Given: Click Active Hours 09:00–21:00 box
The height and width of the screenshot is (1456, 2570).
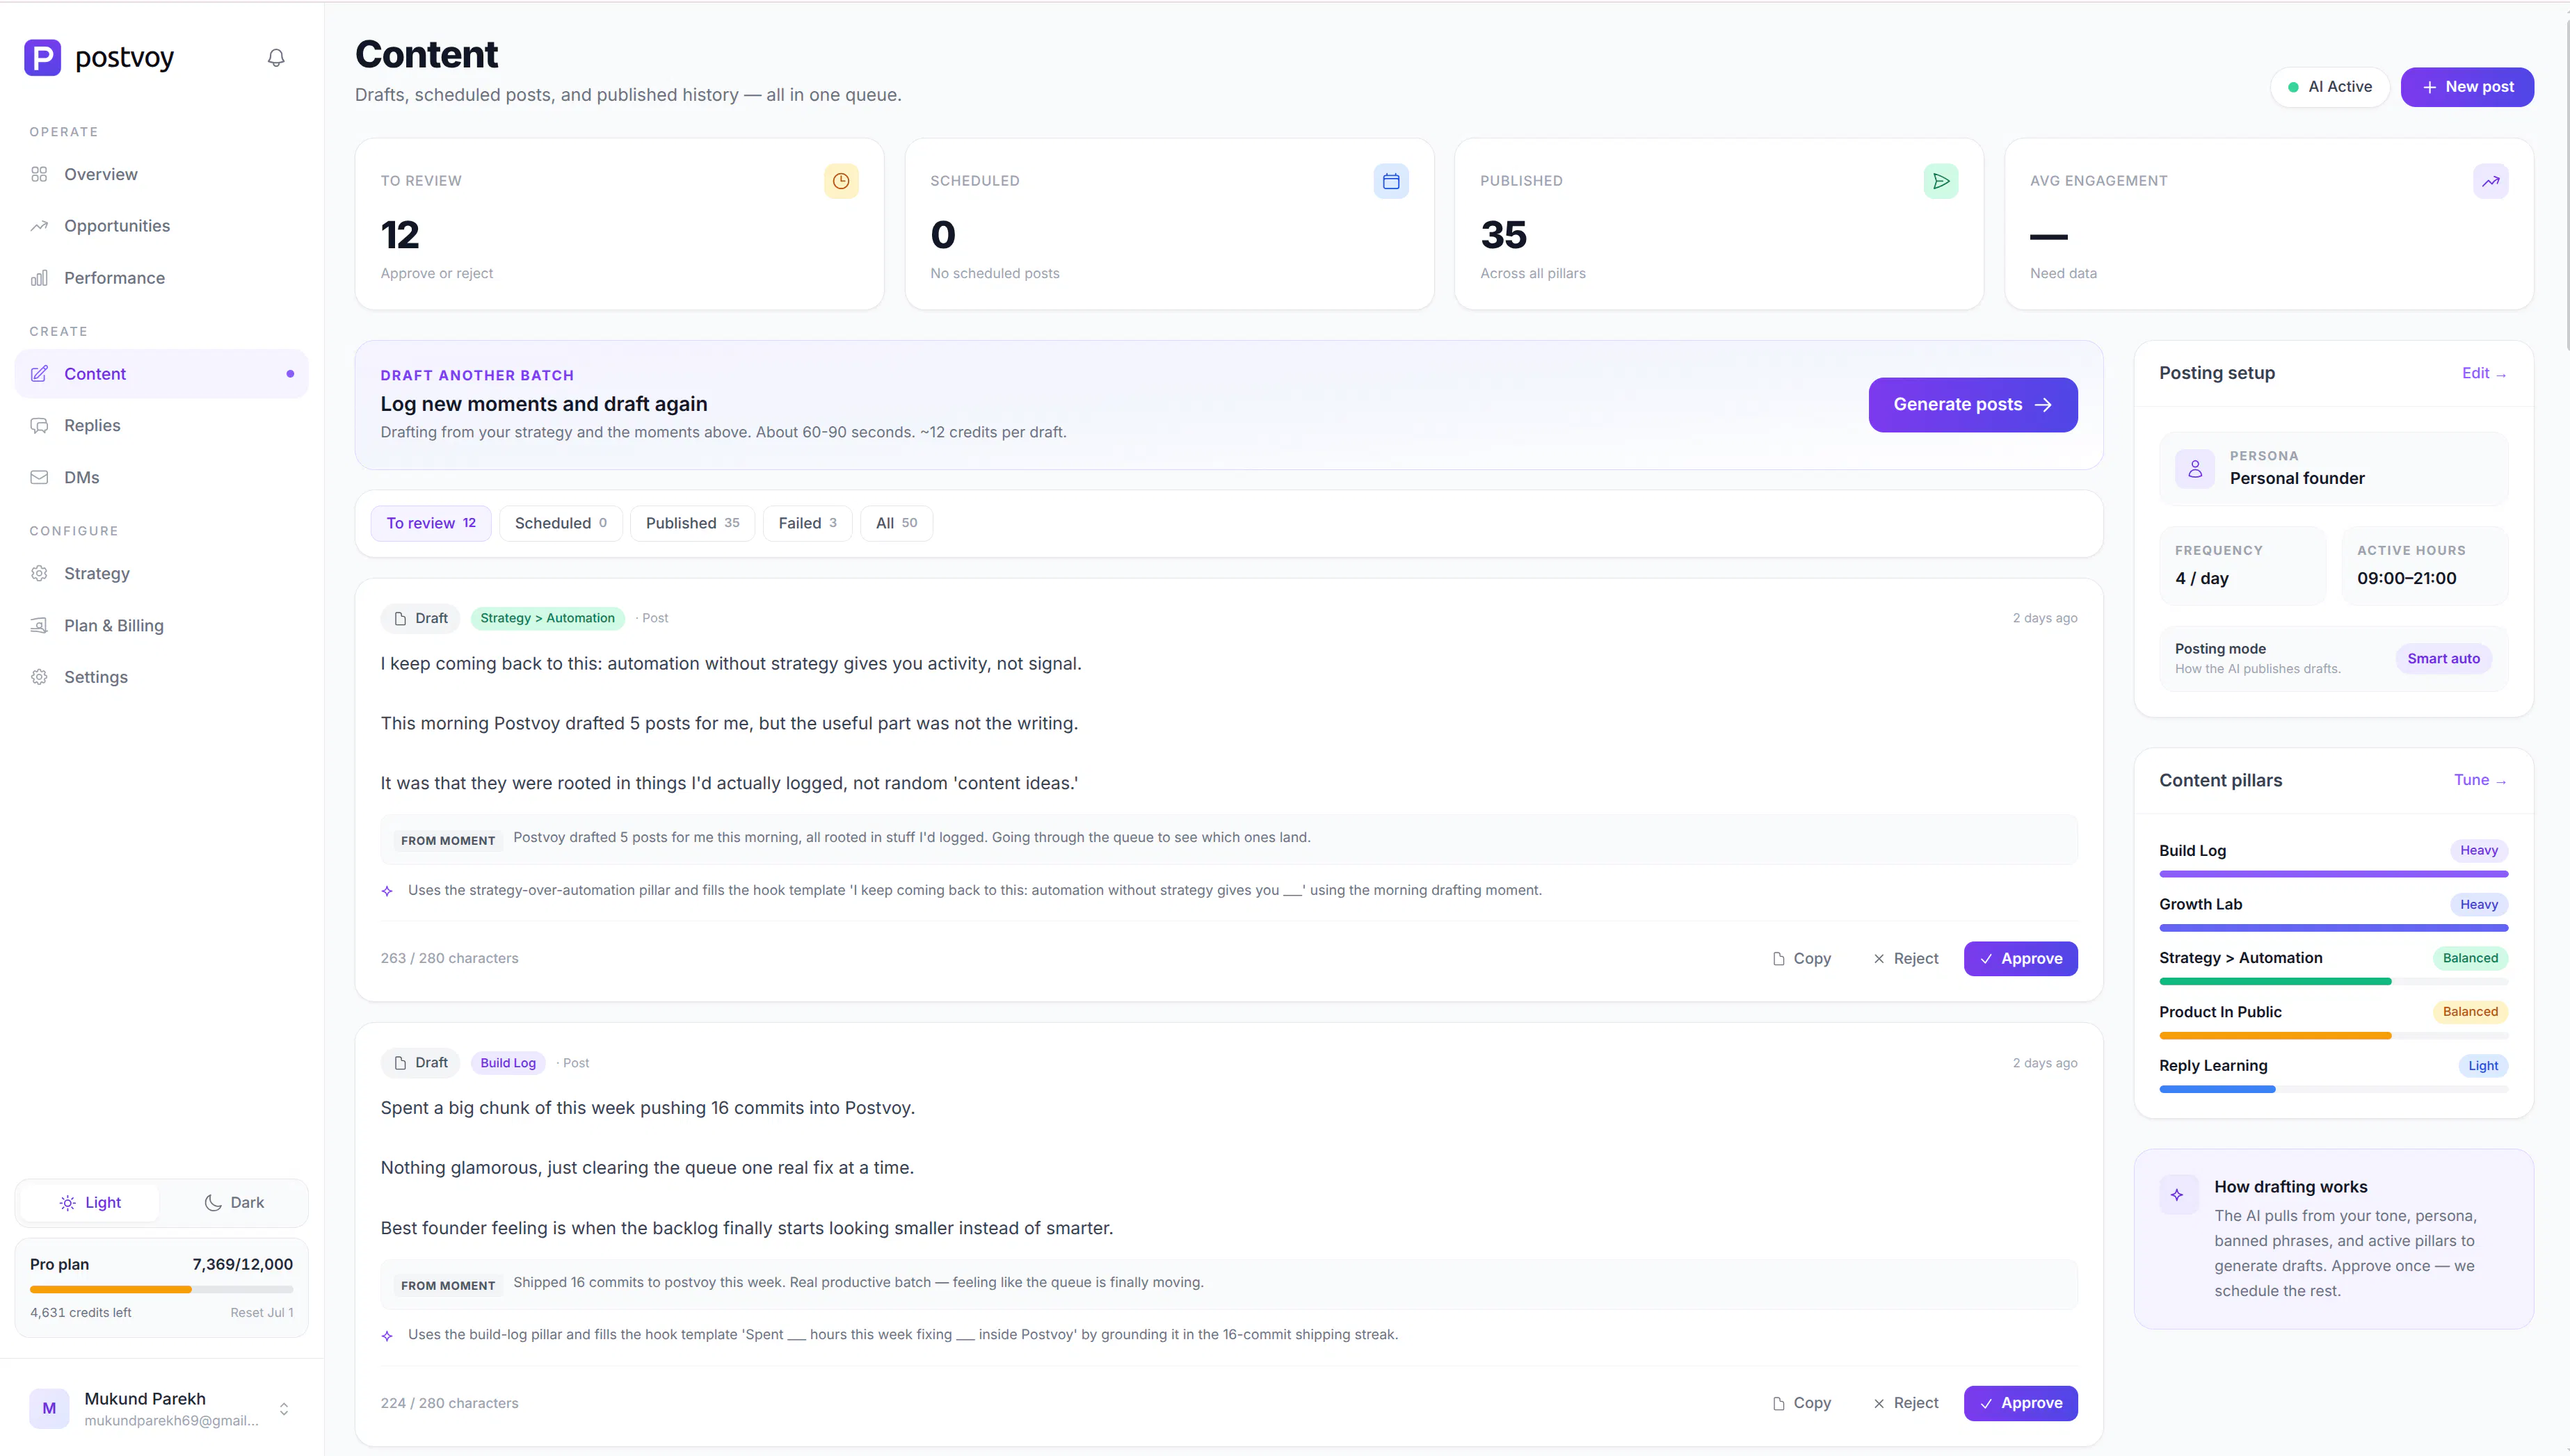Looking at the screenshot, I should [2424, 566].
